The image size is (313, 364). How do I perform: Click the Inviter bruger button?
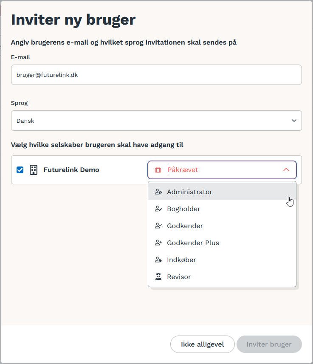click(x=269, y=344)
